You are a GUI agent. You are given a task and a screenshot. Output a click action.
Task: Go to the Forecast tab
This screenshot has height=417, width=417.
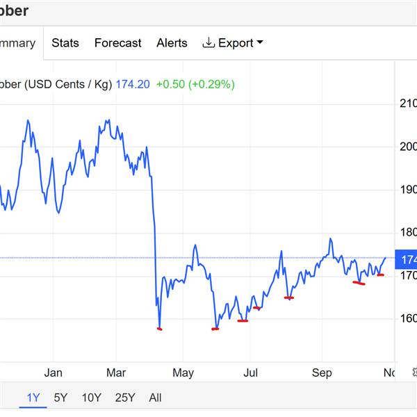117,43
